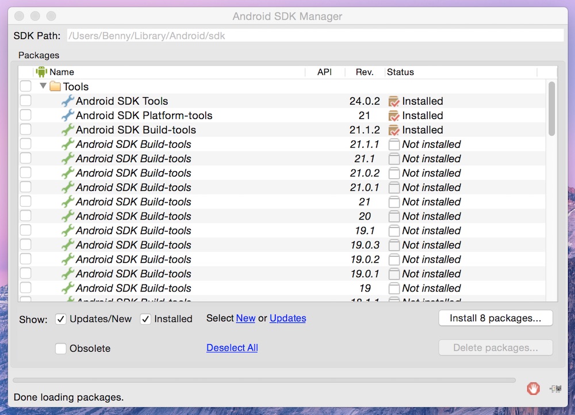Tick the checkbox for Build-tools revision 21.0.1
Image resolution: width=575 pixels, height=415 pixels.
point(26,187)
